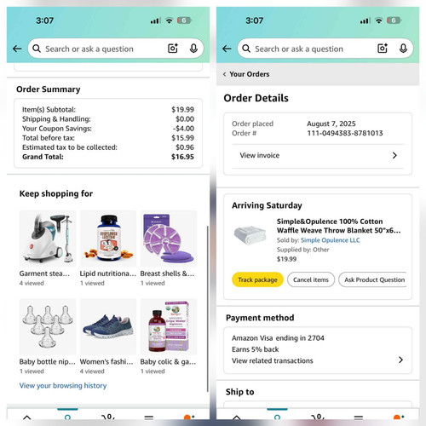Open View your browsing history link
Screen dimensions: 426x426
coord(63,386)
